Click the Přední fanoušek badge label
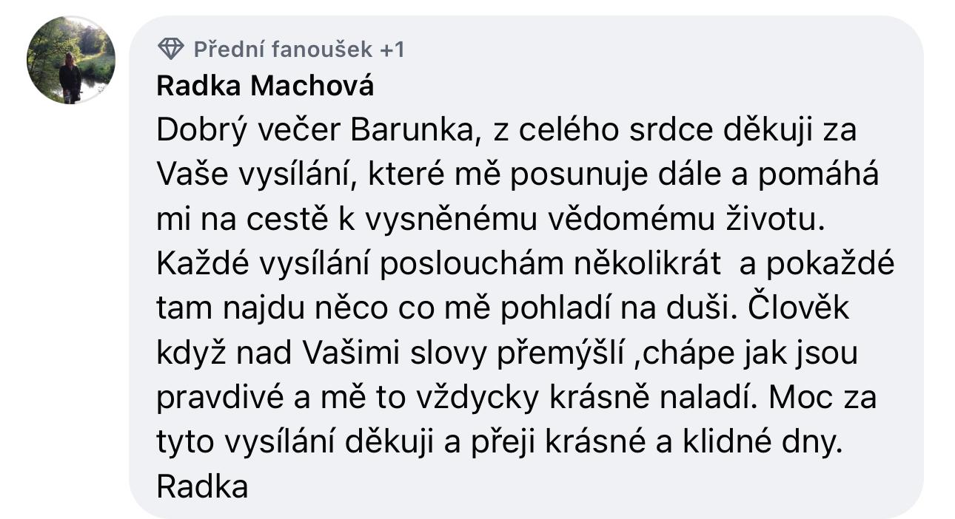 pos(283,50)
